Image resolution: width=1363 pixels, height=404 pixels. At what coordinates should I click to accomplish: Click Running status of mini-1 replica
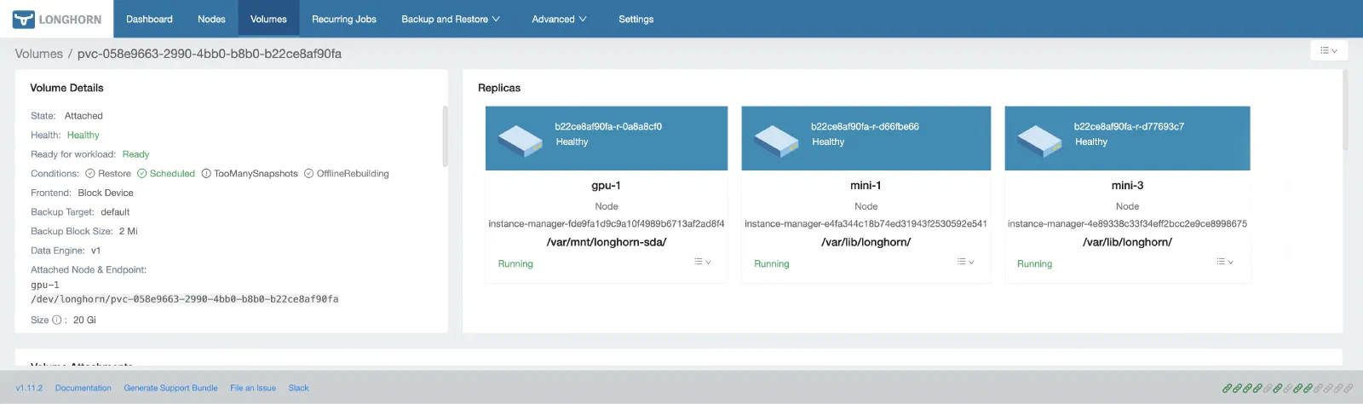pyautogui.click(x=772, y=264)
